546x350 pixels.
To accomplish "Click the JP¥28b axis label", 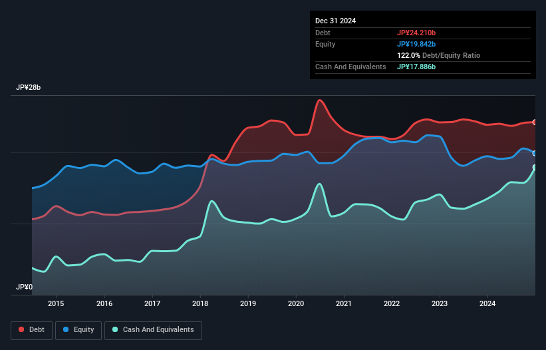I will (28, 87).
